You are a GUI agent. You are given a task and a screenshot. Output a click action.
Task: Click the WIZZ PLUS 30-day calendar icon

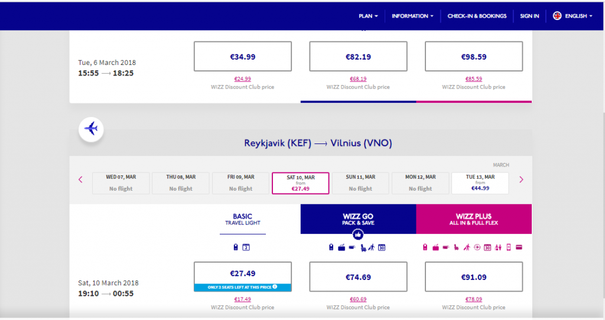[487, 247]
